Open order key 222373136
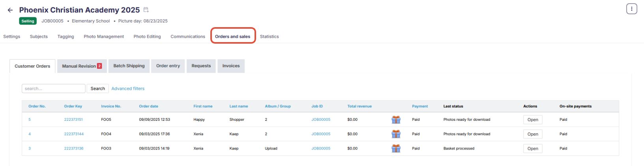 [74, 149]
